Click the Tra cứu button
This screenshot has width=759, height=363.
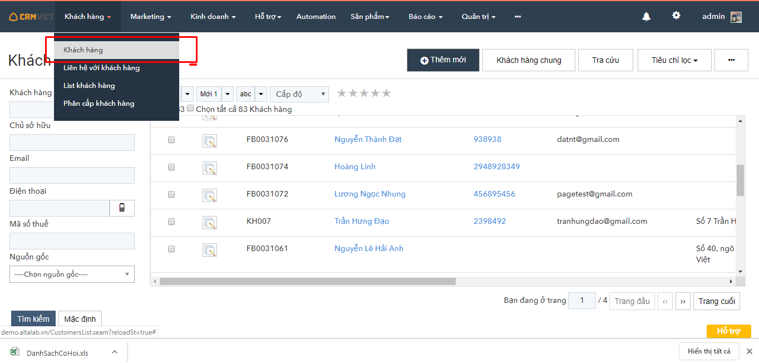pyautogui.click(x=605, y=60)
